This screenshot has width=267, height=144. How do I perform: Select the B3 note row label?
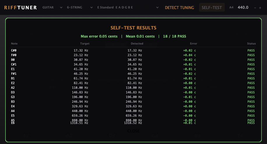[x=13, y=102]
